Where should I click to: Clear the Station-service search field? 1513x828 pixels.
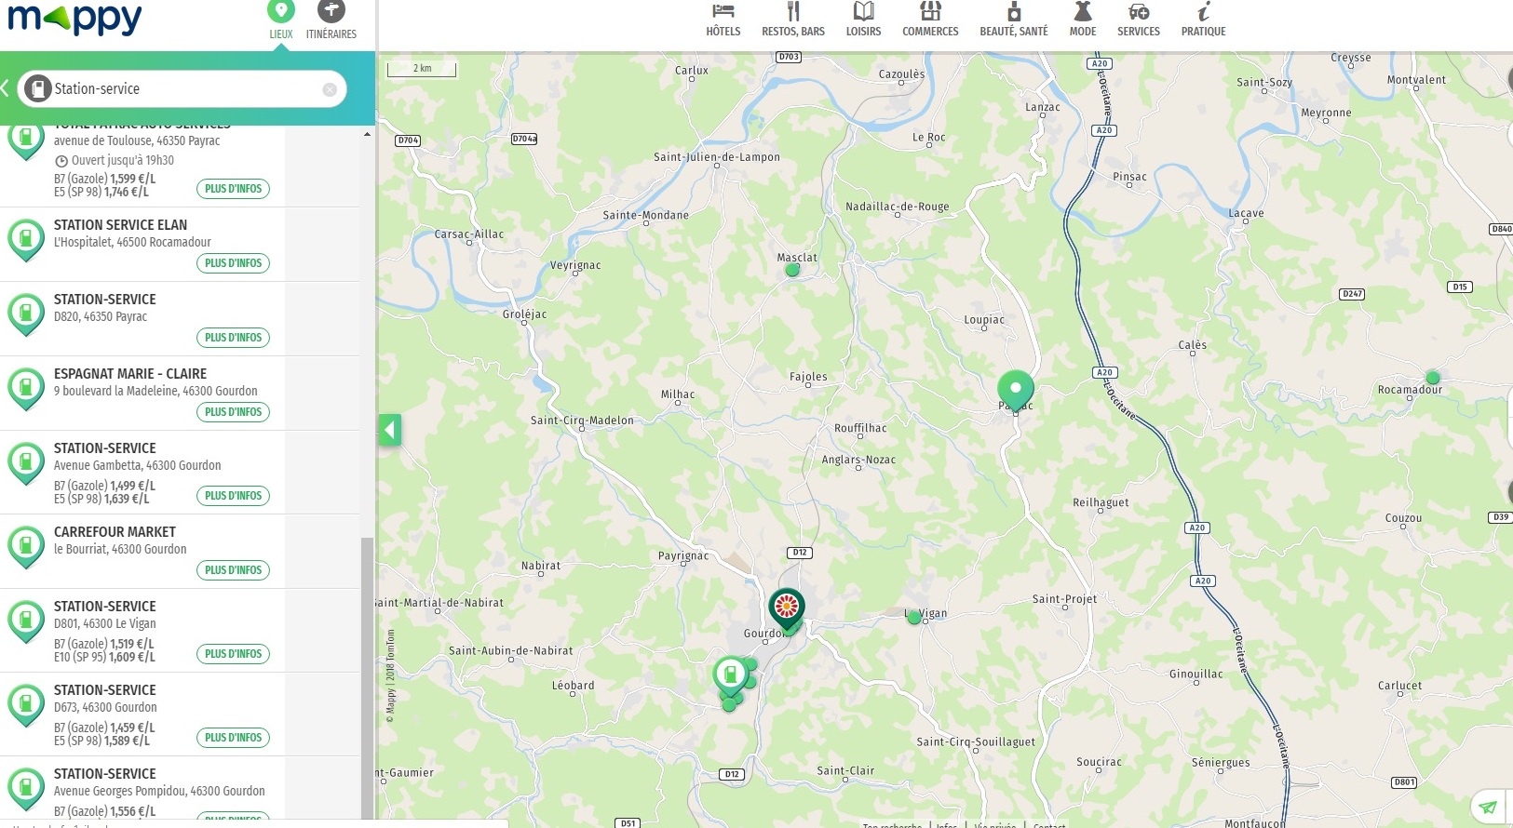tap(330, 89)
